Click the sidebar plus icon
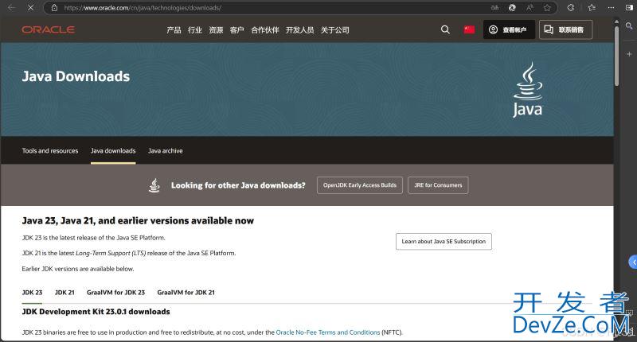 [629, 54]
